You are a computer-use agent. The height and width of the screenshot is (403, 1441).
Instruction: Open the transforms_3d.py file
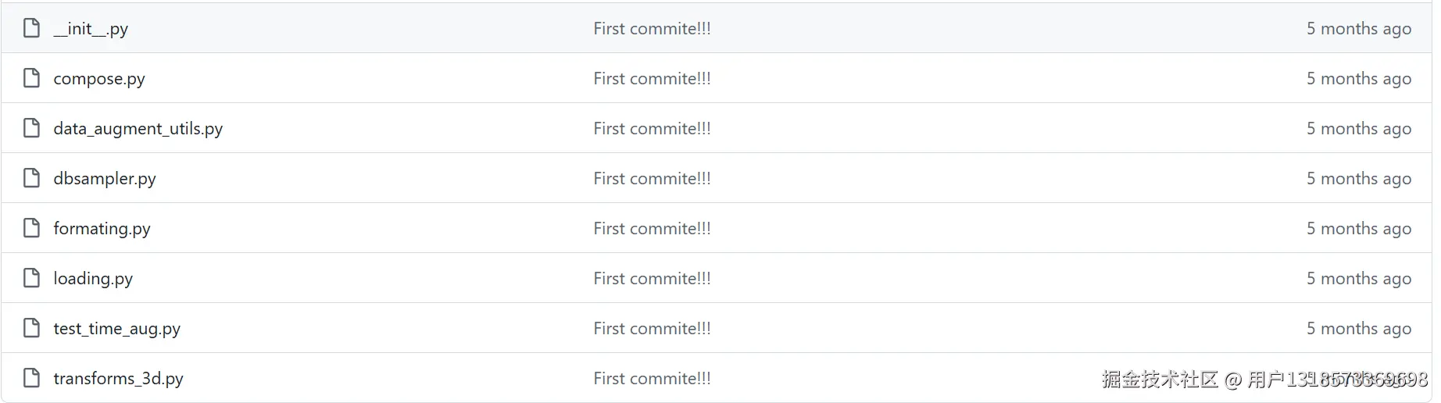pos(118,379)
